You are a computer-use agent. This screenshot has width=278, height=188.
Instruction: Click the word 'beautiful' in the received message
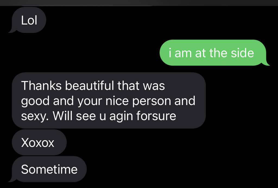[x=89, y=86]
